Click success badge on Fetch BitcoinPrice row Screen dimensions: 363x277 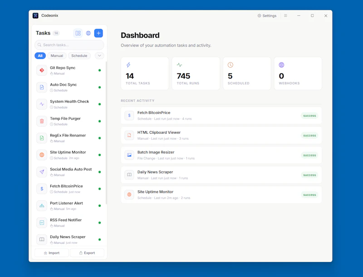(309, 116)
